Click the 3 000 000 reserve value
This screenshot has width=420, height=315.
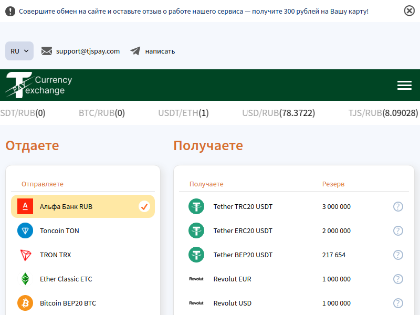point(336,206)
